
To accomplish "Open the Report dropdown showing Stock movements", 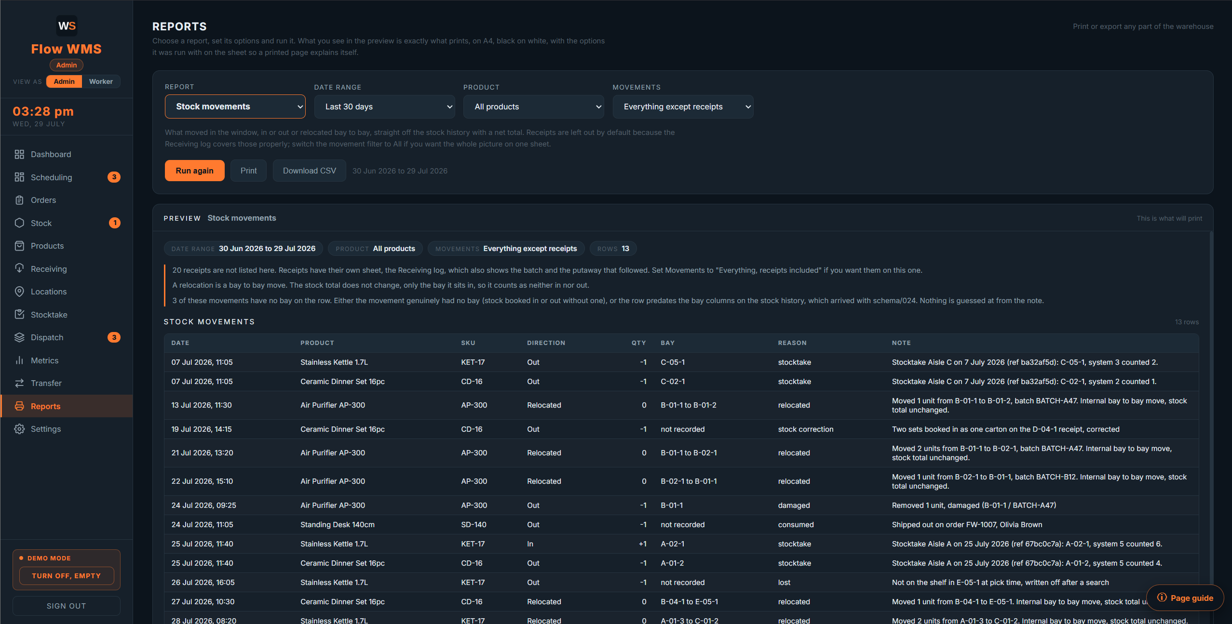I will click(x=235, y=106).
